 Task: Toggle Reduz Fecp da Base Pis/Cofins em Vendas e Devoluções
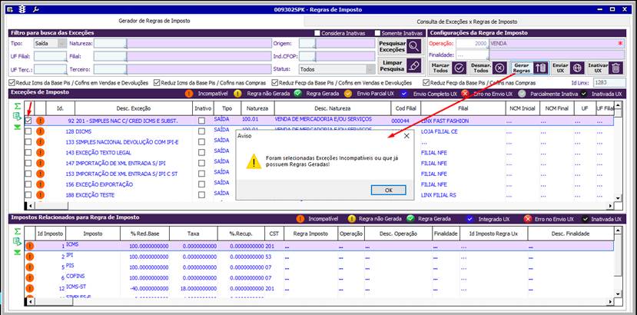pyautogui.click(x=274, y=82)
